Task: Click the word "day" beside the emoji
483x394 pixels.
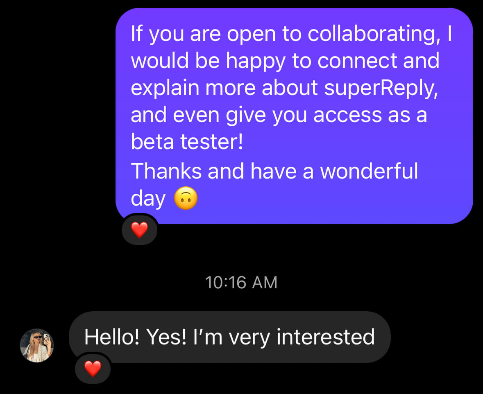Action: 148,199
